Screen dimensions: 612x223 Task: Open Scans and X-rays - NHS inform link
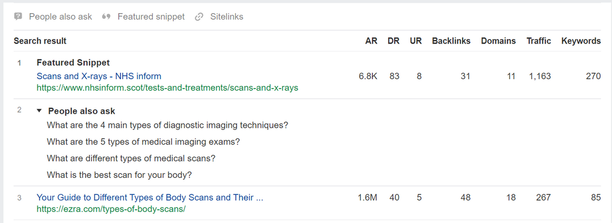click(x=99, y=76)
